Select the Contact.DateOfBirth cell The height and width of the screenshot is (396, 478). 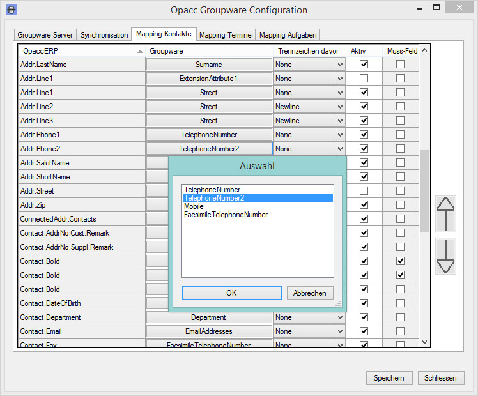pyautogui.click(x=81, y=303)
